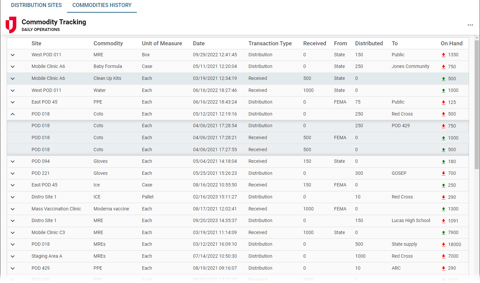The width and height of the screenshot is (480, 283).
Task: Click the Commodity column header
Action: click(x=108, y=43)
